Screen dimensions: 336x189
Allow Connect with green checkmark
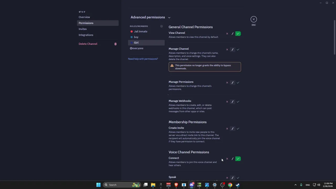(x=238, y=159)
